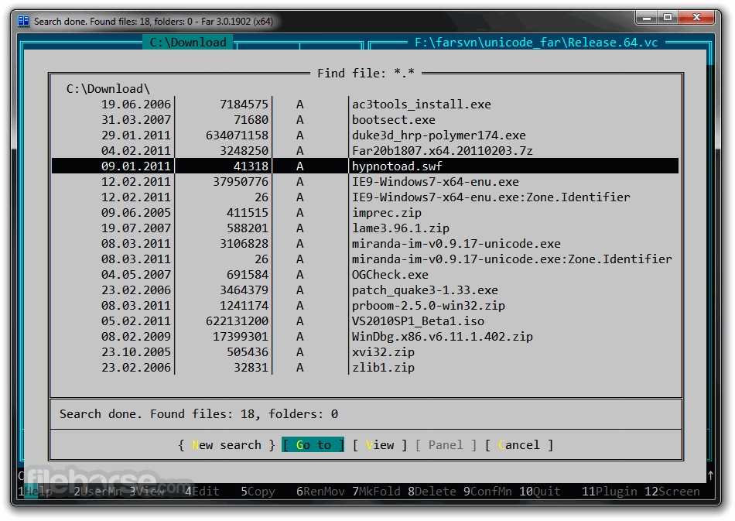Image resolution: width=735 pixels, height=521 pixels.
Task: Open the configuration menu via 9ConfMn
Action: click(488, 492)
